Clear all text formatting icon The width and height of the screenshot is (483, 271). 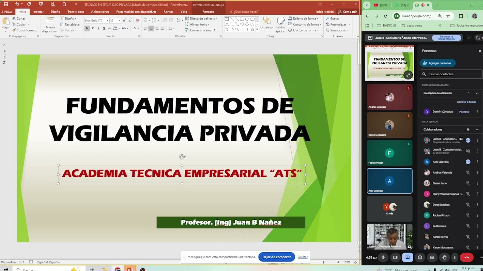138,20
